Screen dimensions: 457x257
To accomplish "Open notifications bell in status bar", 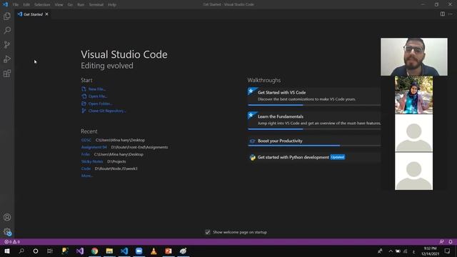I will point(451,242).
